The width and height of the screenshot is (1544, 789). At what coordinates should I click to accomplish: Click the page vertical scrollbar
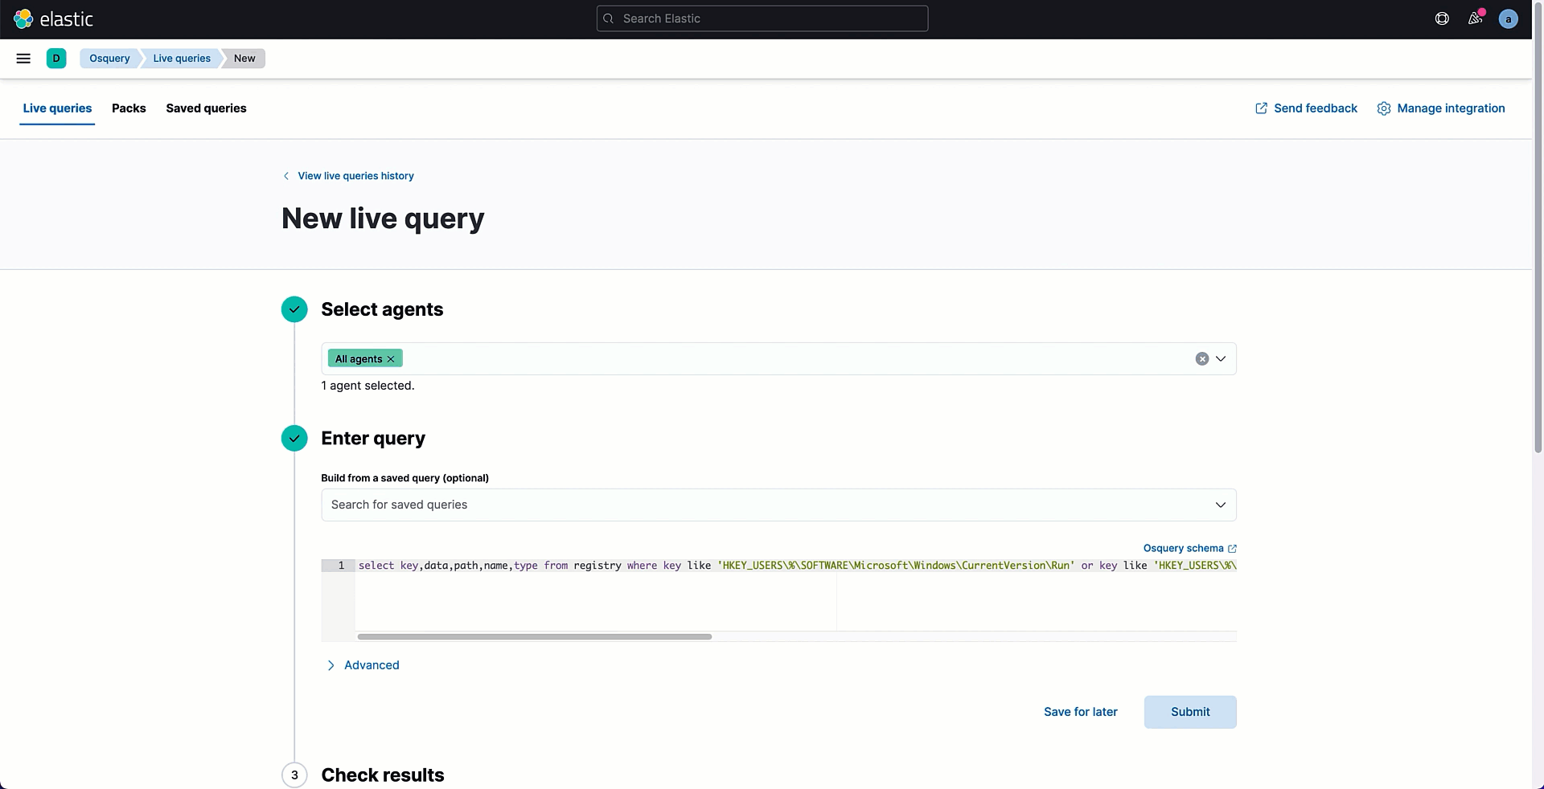1538,229
